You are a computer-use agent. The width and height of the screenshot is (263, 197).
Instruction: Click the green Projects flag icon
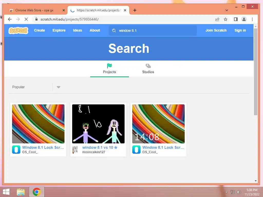point(109,66)
